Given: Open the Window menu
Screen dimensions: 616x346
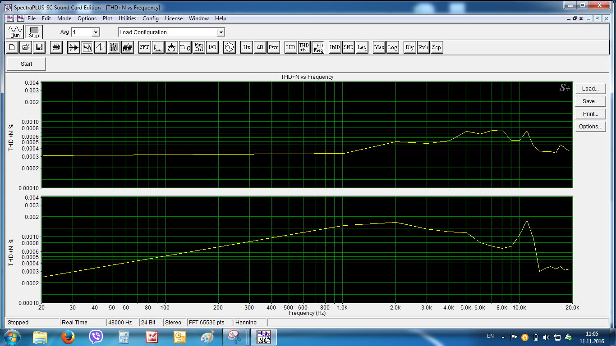Looking at the screenshot, I should (x=199, y=18).
